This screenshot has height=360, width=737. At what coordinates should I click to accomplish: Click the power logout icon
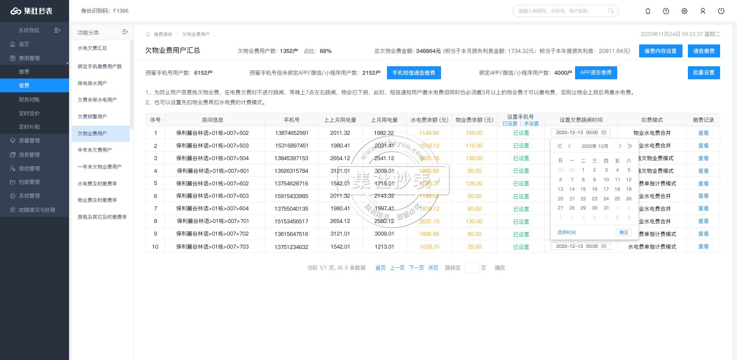click(721, 11)
